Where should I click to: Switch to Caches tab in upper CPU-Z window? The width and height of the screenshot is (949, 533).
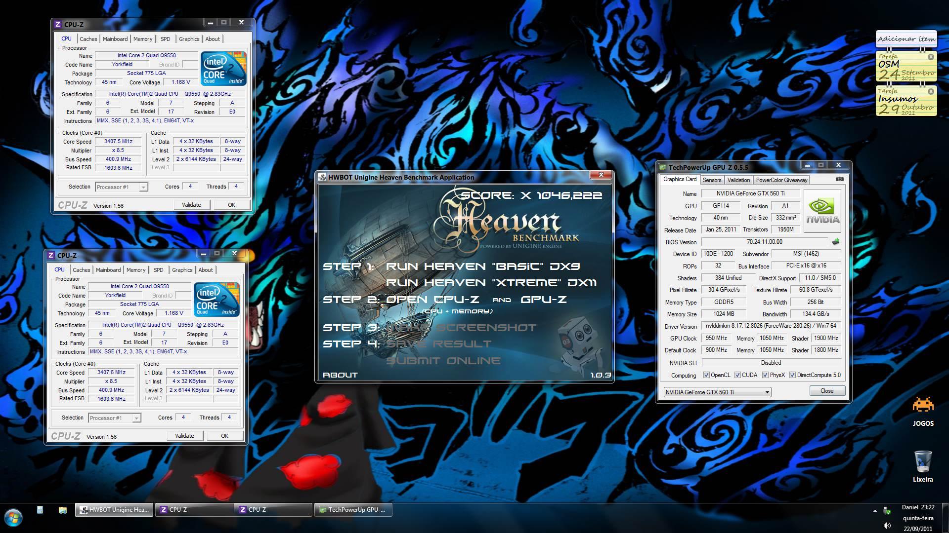tap(88, 39)
